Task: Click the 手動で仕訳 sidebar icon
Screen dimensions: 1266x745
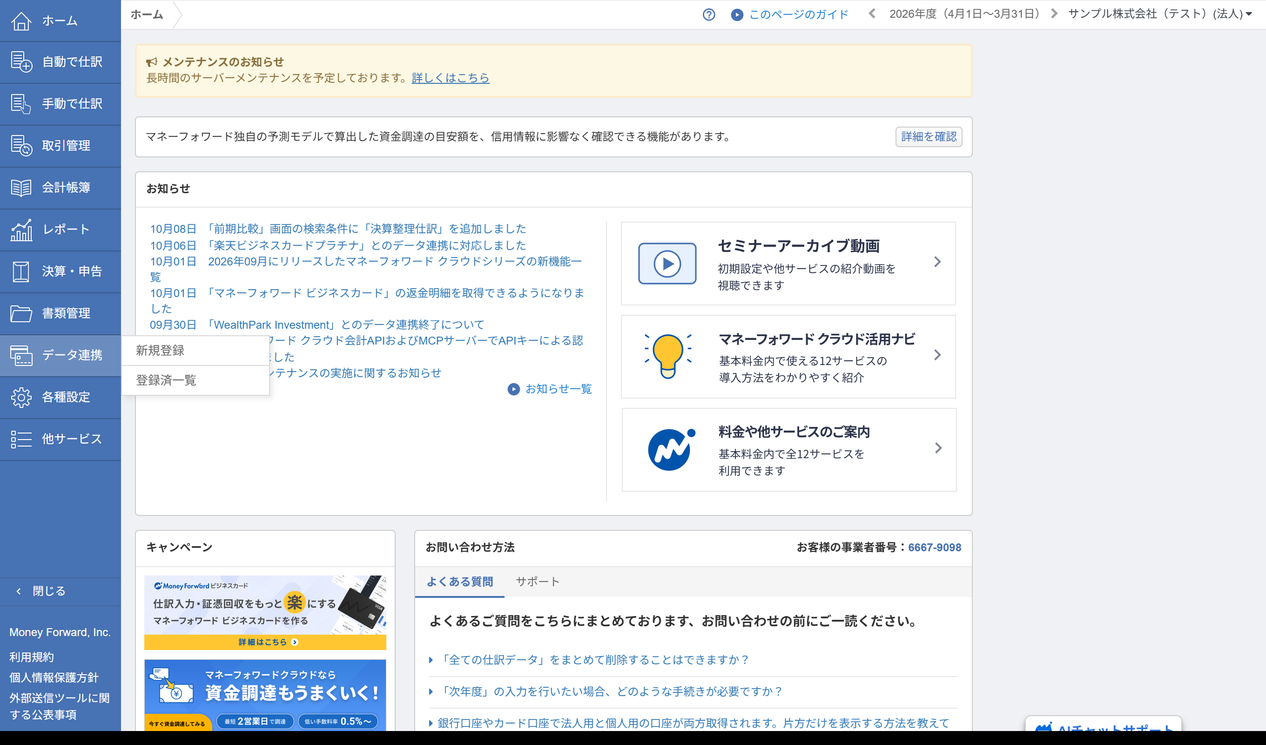Action: (x=21, y=103)
